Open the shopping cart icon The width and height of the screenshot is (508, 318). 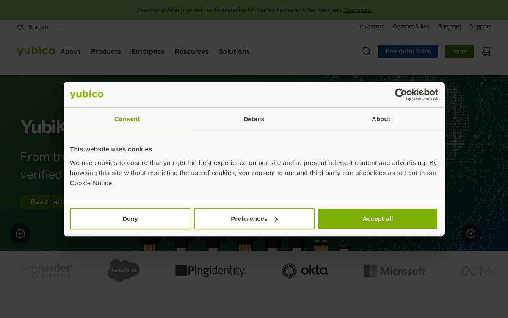(x=486, y=51)
